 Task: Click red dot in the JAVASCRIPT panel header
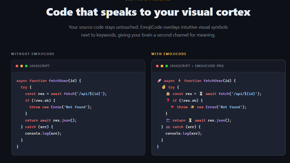click(x=17, y=66)
